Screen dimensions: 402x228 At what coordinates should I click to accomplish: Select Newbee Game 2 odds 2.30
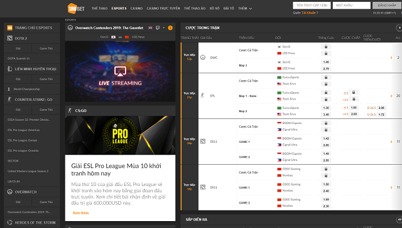326,206
